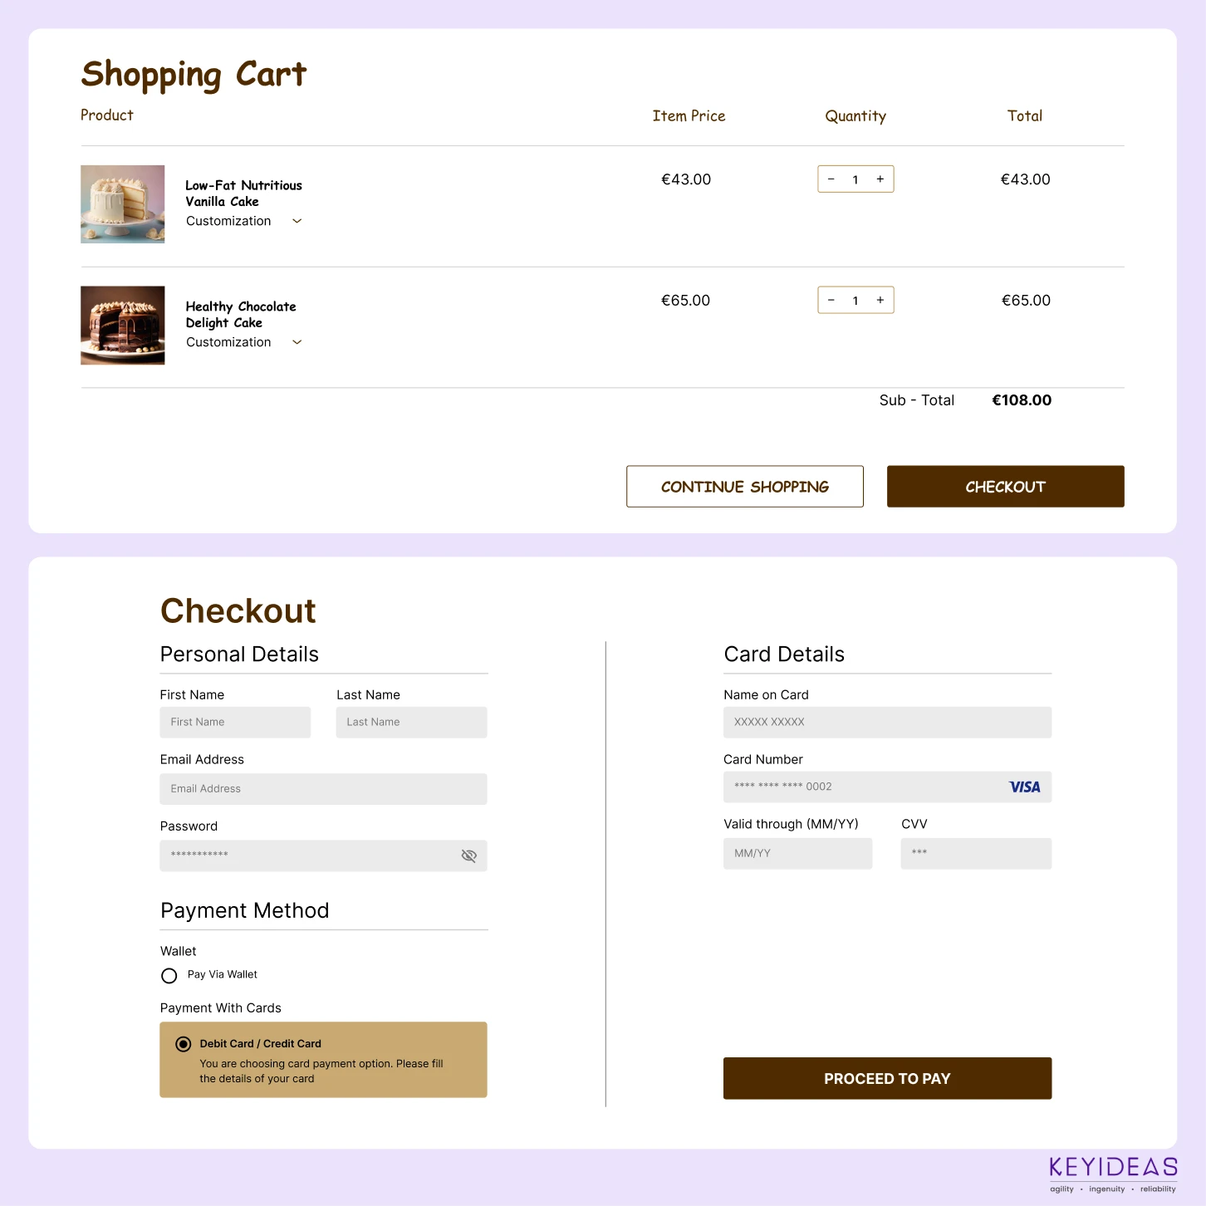The image size is (1206, 1206).
Task: Increase quantity of Healthy Chocolate Delight Cake
Action: pos(880,301)
